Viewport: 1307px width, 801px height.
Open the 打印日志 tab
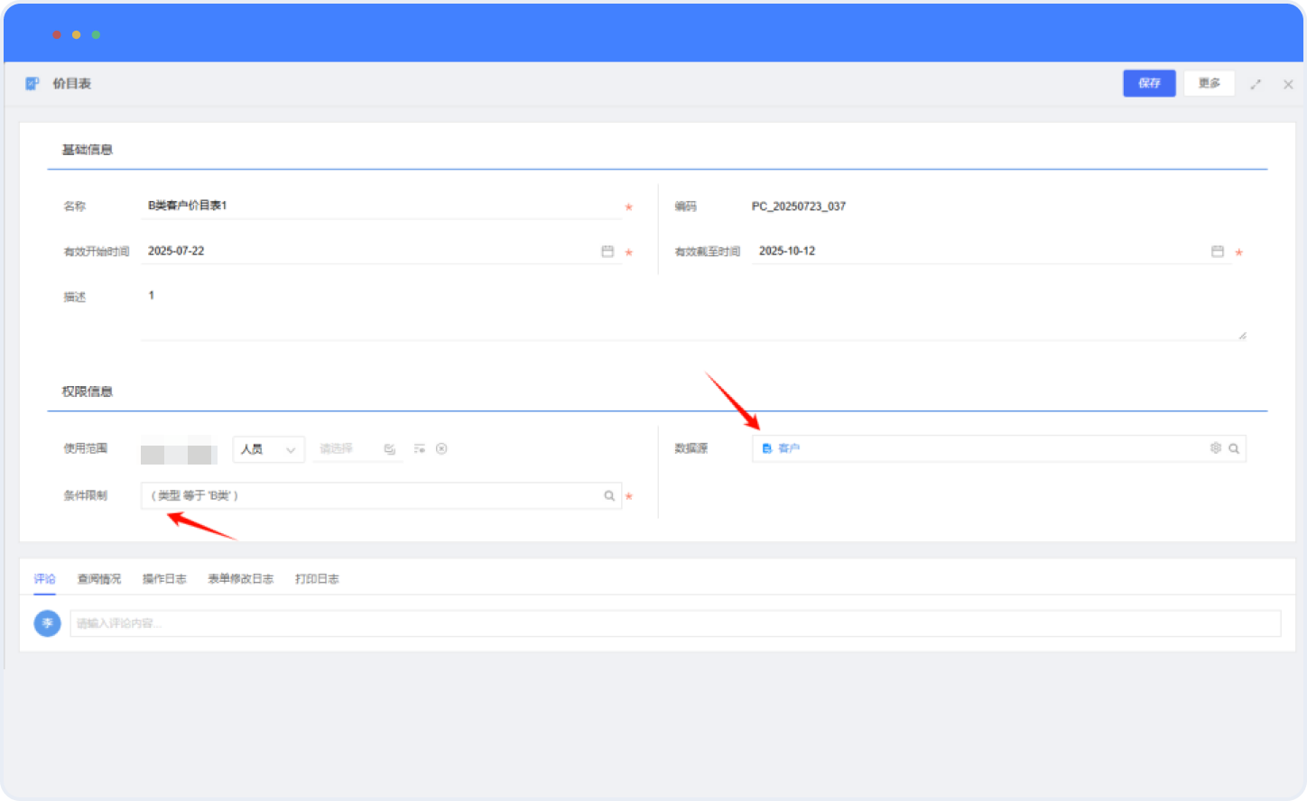[x=317, y=579]
